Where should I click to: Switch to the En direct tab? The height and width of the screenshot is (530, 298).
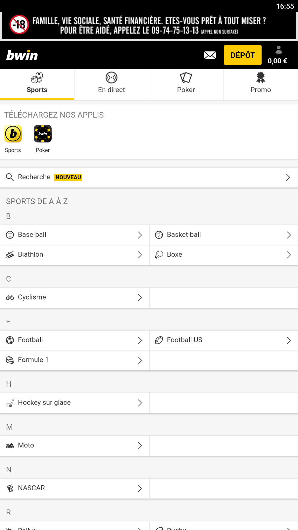112,83
